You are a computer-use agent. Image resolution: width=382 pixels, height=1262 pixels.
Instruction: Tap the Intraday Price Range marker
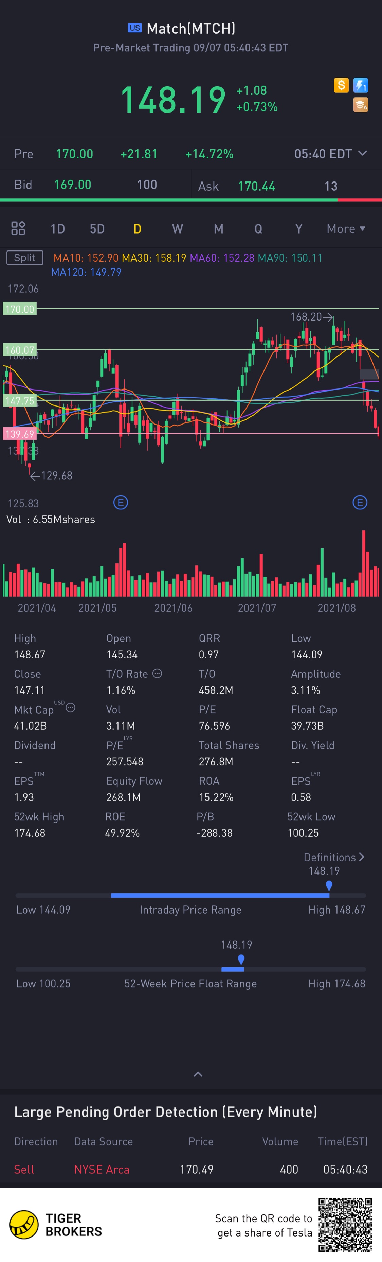329,885
